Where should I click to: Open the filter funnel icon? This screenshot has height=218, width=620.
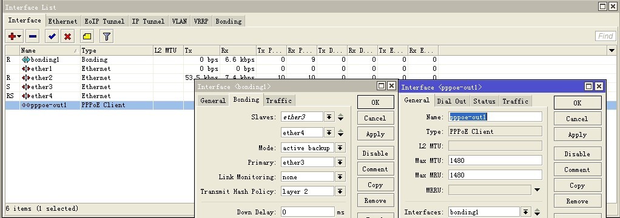pyautogui.click(x=106, y=36)
